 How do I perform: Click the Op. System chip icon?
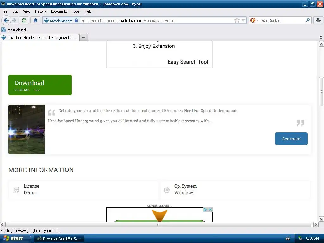click(x=166, y=190)
